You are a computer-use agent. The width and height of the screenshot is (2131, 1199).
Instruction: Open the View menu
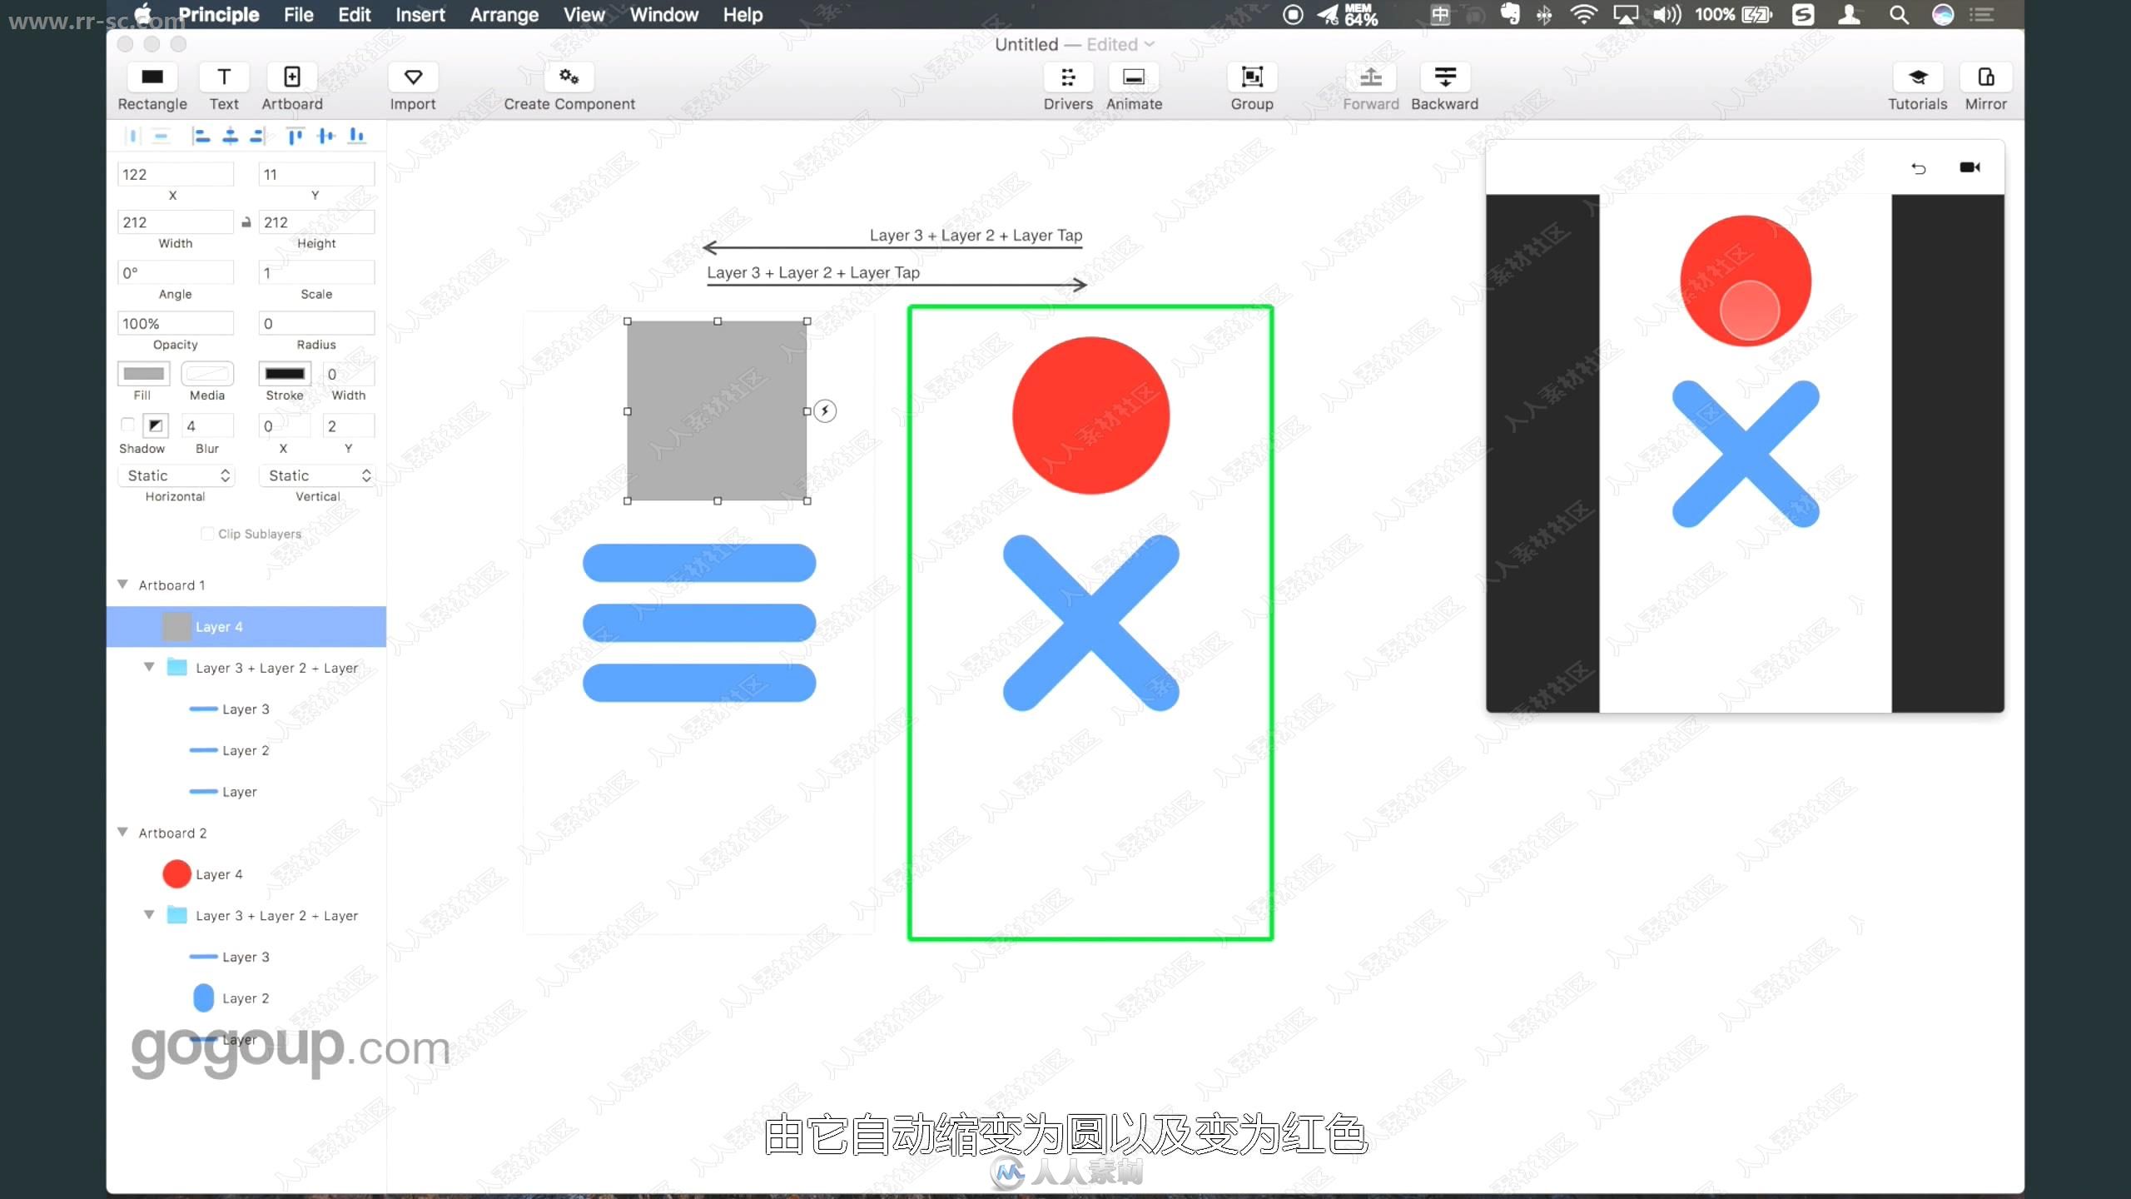pos(583,15)
